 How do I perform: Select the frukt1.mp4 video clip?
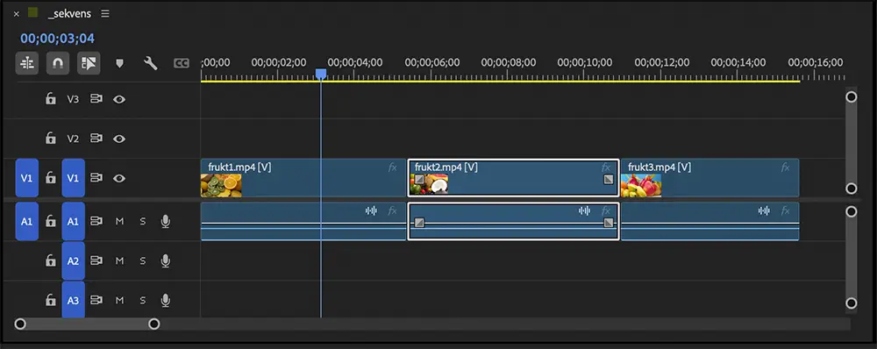pos(303,178)
